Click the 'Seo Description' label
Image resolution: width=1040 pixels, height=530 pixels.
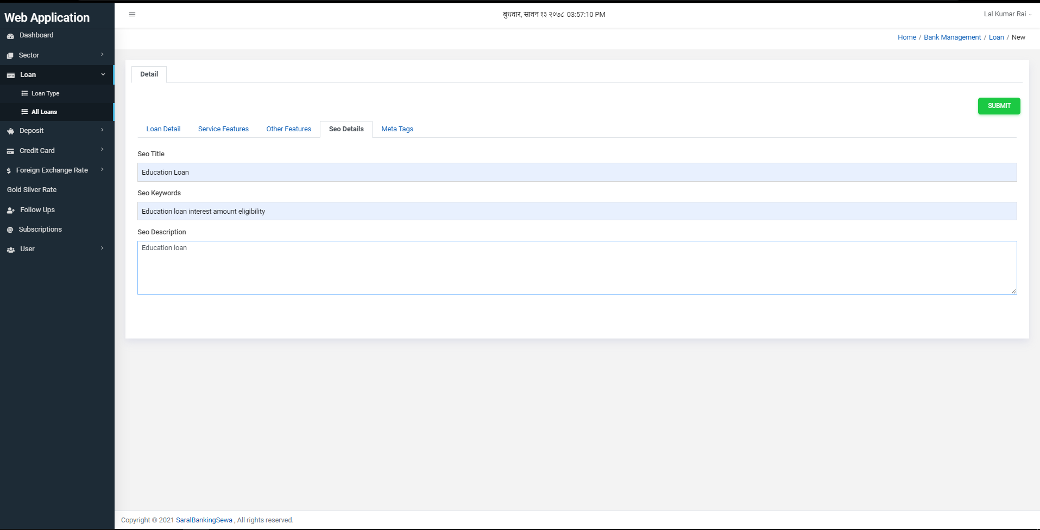coord(162,232)
